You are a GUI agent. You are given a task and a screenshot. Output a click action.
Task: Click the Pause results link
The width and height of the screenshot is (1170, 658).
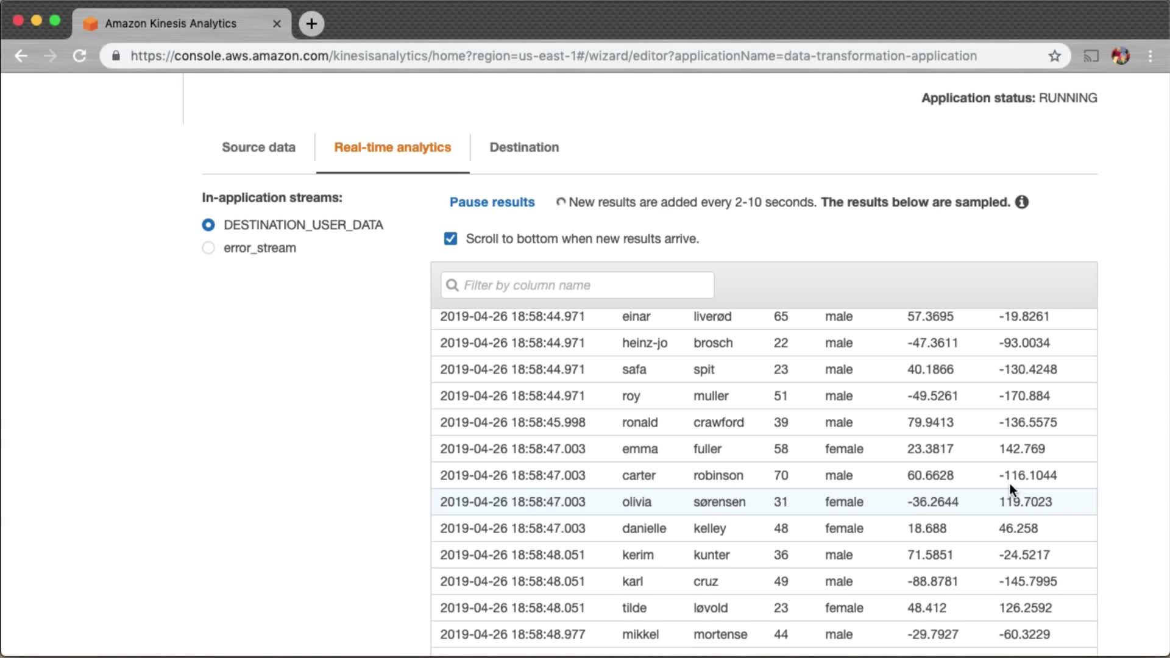[x=492, y=202]
